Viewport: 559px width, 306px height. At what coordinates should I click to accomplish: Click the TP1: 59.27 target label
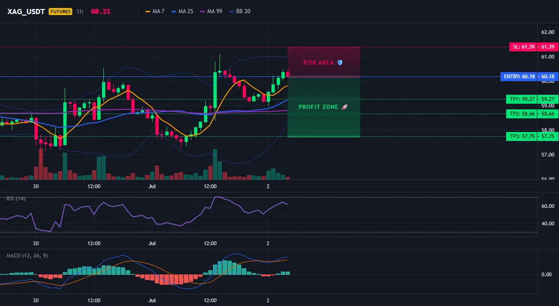[x=522, y=99]
